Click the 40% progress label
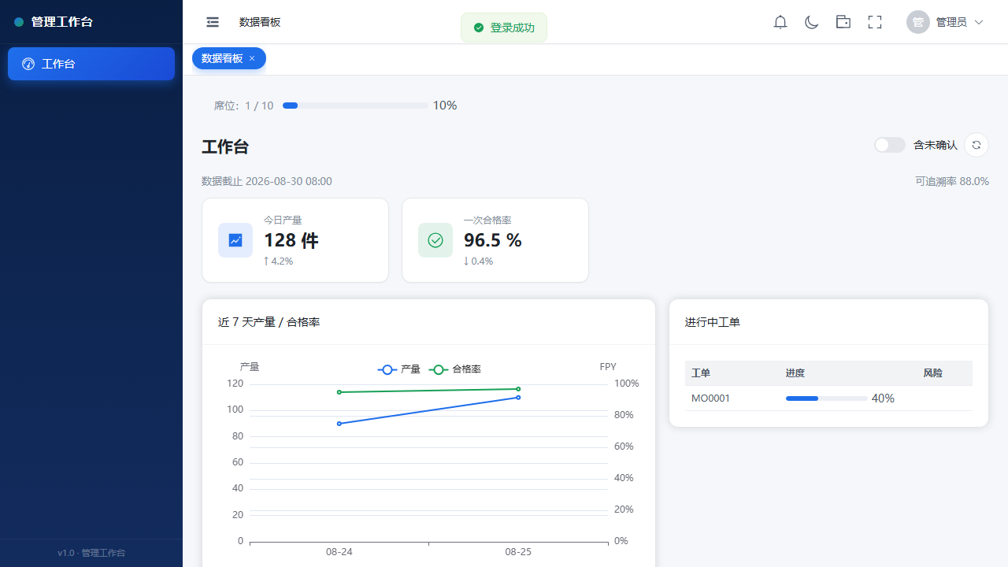The height and width of the screenshot is (567, 1008). pyautogui.click(x=883, y=398)
